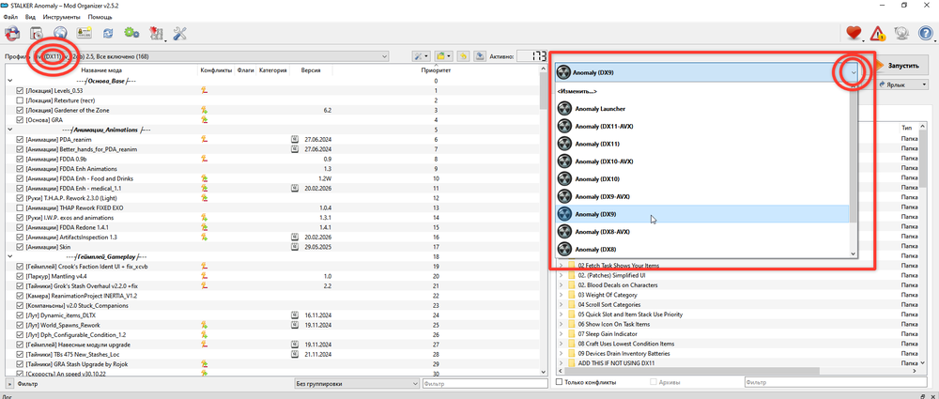Click conflict icon on World_Spawns_Rework row
This screenshot has height=399, width=939.
click(204, 325)
